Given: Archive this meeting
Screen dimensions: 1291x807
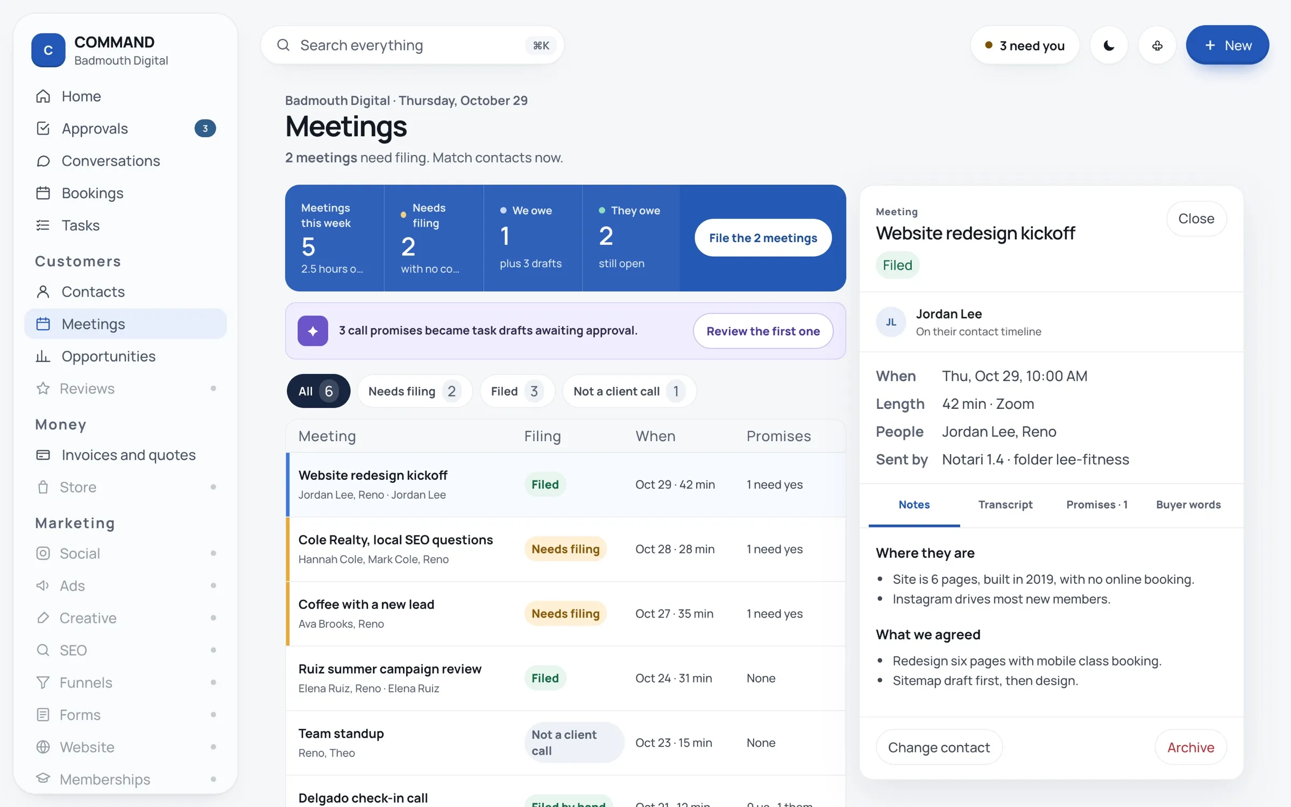Looking at the screenshot, I should pyautogui.click(x=1190, y=747).
